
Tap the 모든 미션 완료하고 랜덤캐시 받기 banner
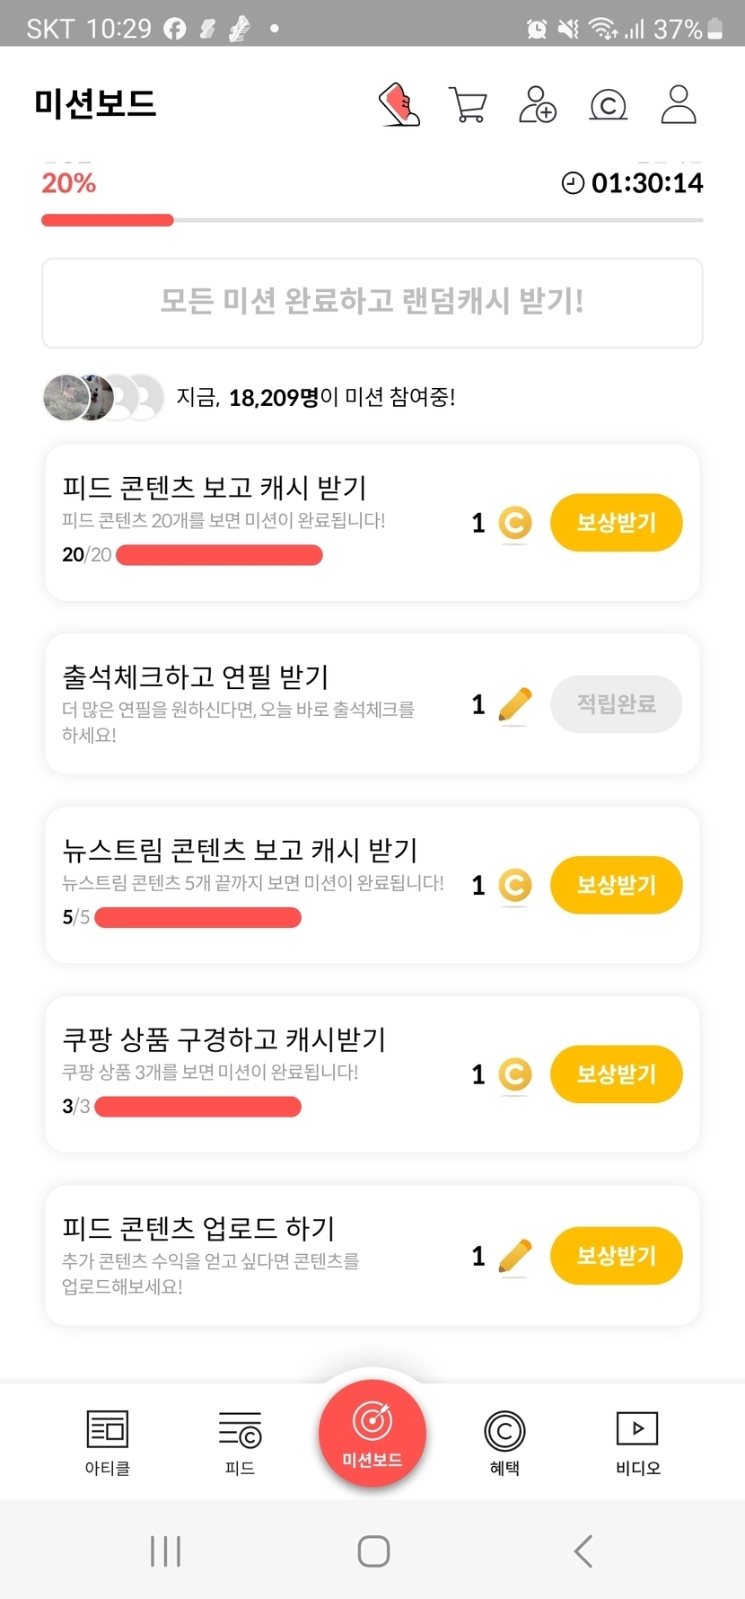tap(372, 303)
